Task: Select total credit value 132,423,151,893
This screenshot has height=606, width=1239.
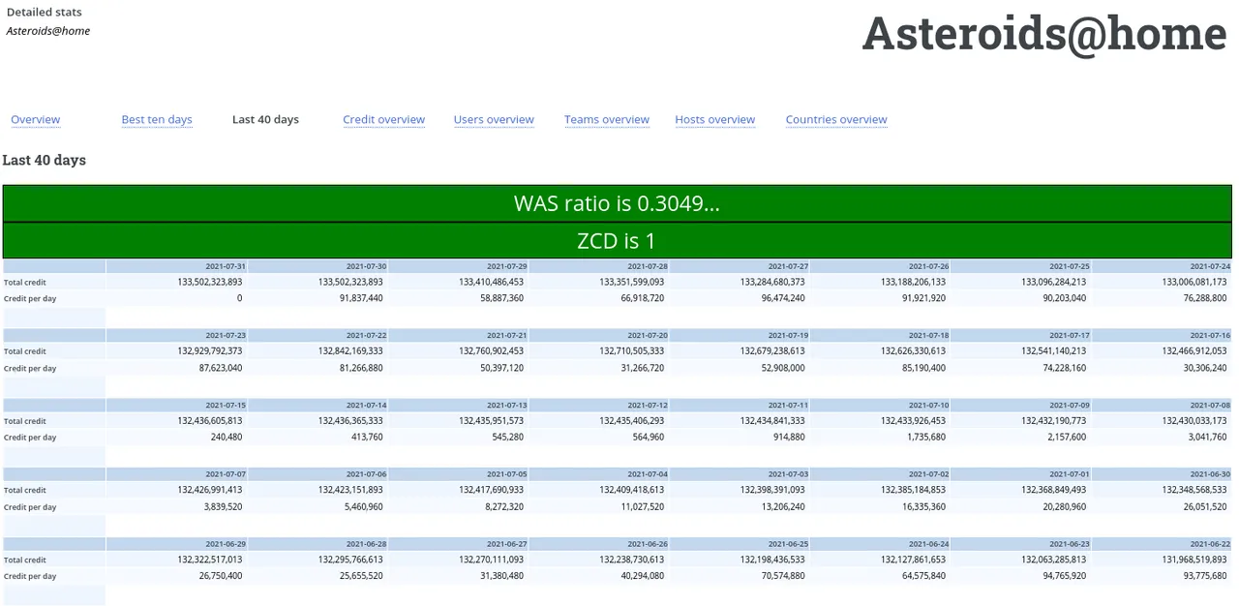Action: (350, 490)
